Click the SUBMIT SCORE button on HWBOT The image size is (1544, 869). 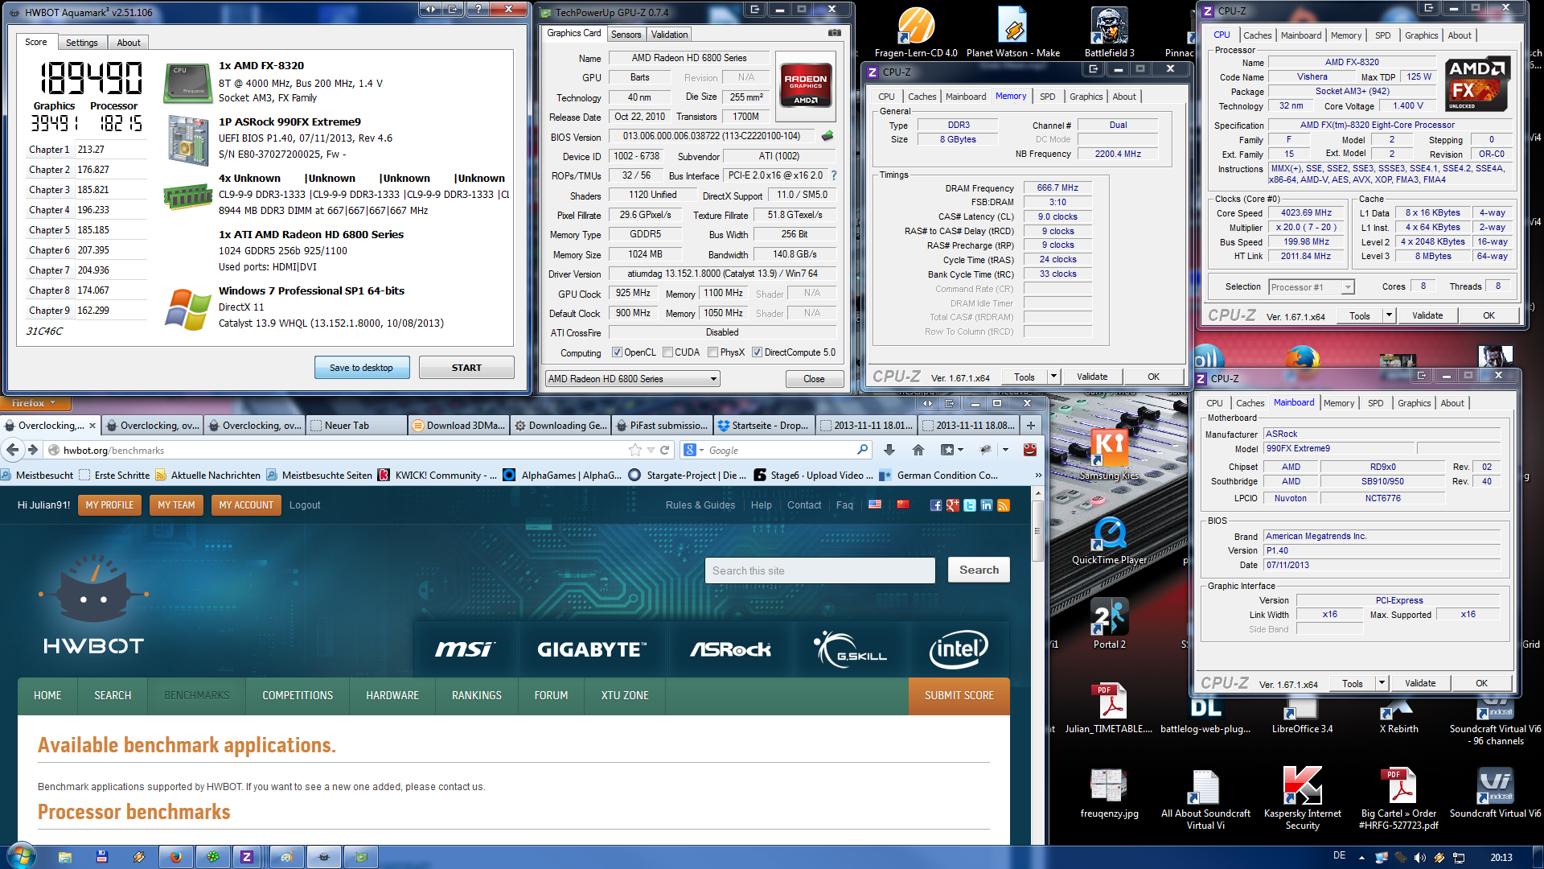(x=959, y=695)
